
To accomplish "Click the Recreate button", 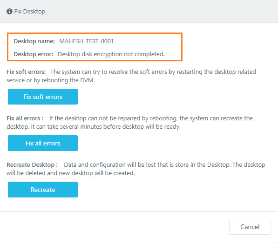I will point(43,190).
